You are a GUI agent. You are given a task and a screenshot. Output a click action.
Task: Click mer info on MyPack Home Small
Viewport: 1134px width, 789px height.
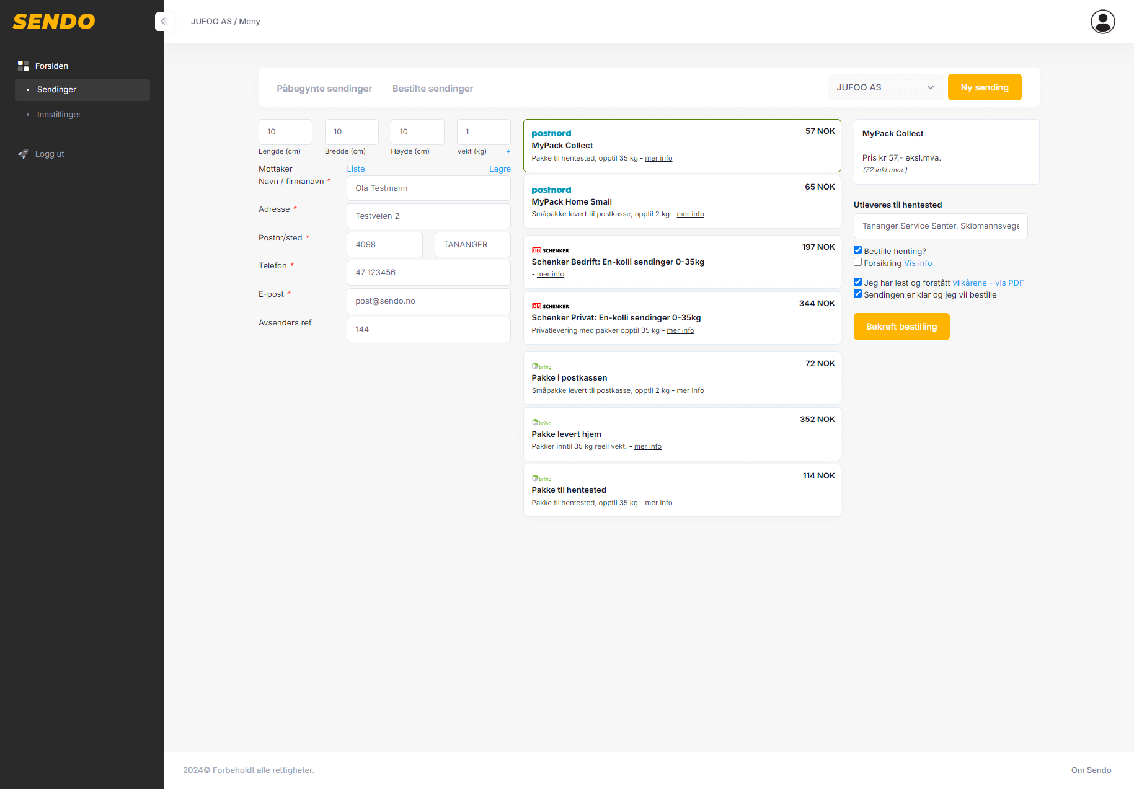tap(690, 214)
